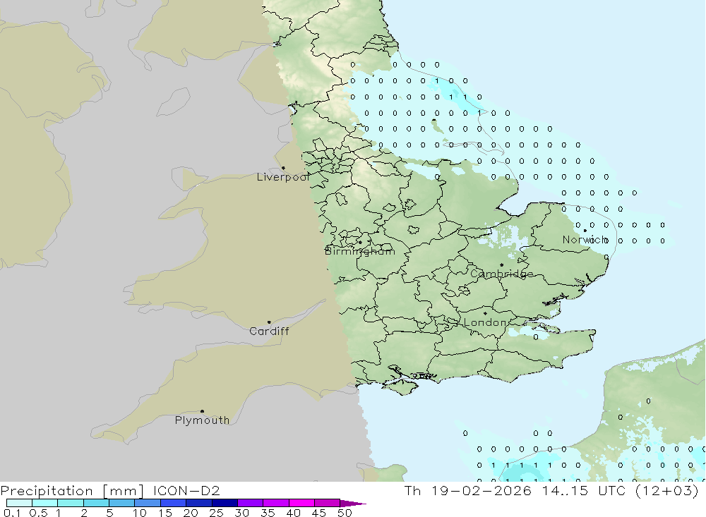Select the city marker dot above Plymouth label
Image resolution: width=706 pixels, height=517 pixels.
tap(202, 411)
